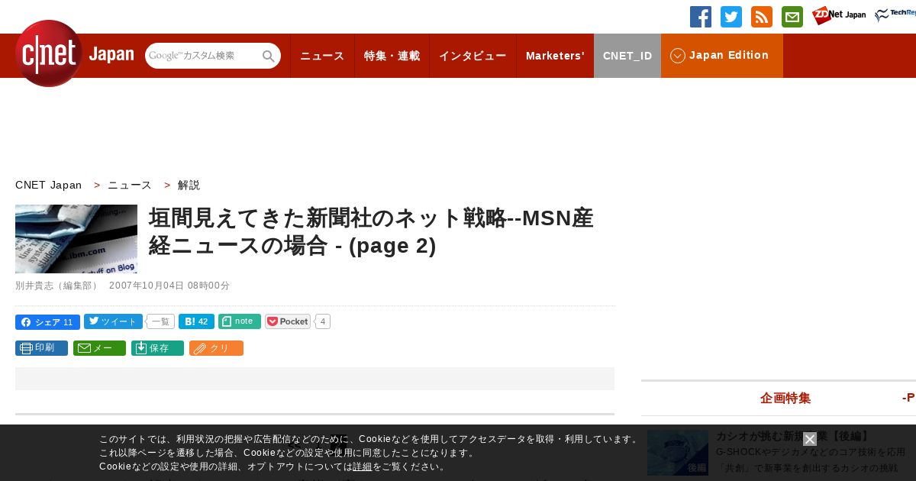The image size is (916, 481).
Task: Go to ニュース breadcrumb link
Action: (x=130, y=185)
